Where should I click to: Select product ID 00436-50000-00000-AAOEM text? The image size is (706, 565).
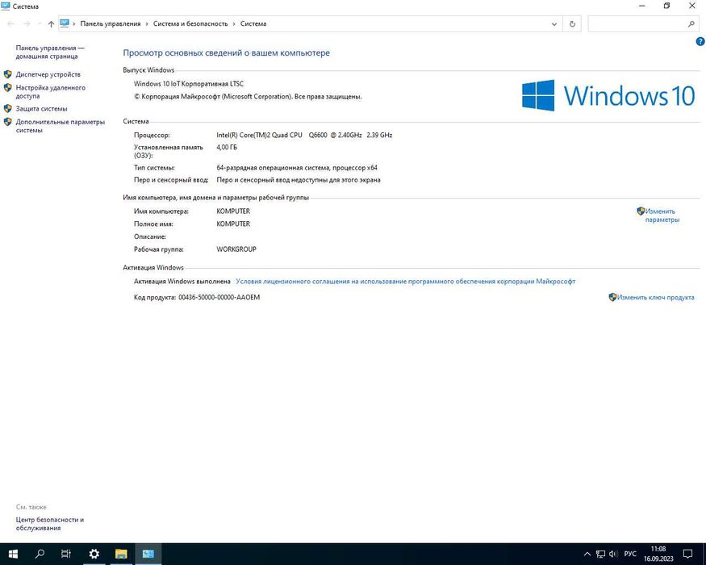coord(219,297)
